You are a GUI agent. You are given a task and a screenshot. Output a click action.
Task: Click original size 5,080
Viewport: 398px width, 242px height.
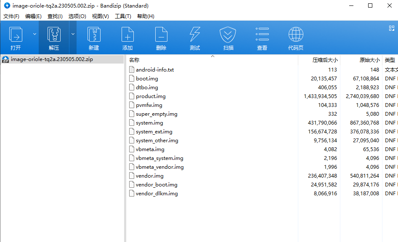pos(373,114)
